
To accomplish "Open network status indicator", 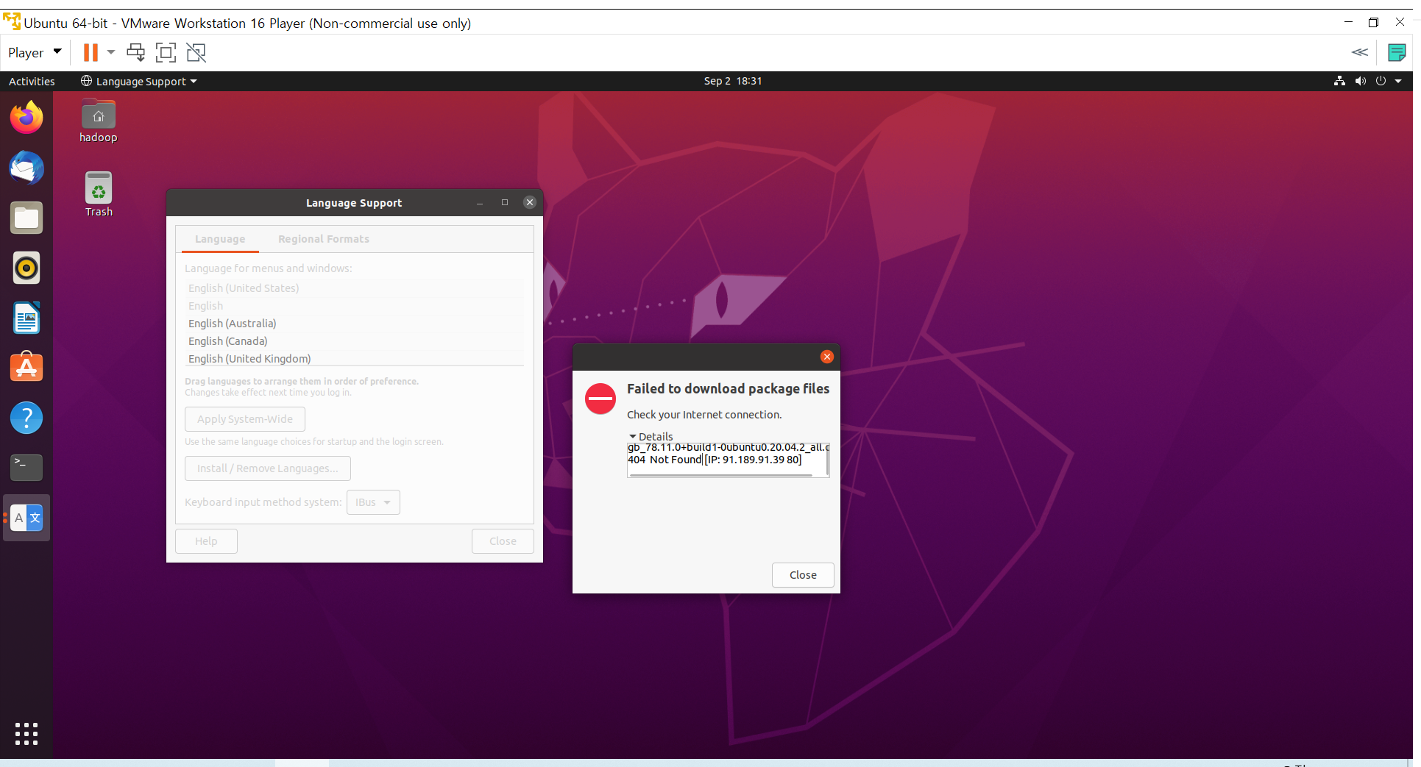I will [x=1339, y=81].
